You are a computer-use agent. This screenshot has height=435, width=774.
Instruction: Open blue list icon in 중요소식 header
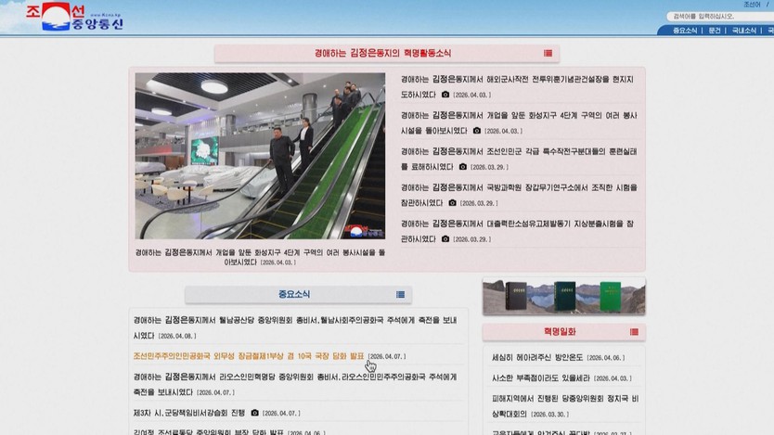[x=400, y=294]
